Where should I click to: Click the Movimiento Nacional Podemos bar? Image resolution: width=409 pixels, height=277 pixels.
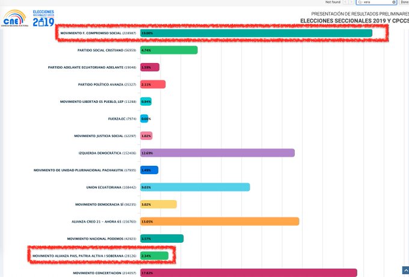point(162,239)
